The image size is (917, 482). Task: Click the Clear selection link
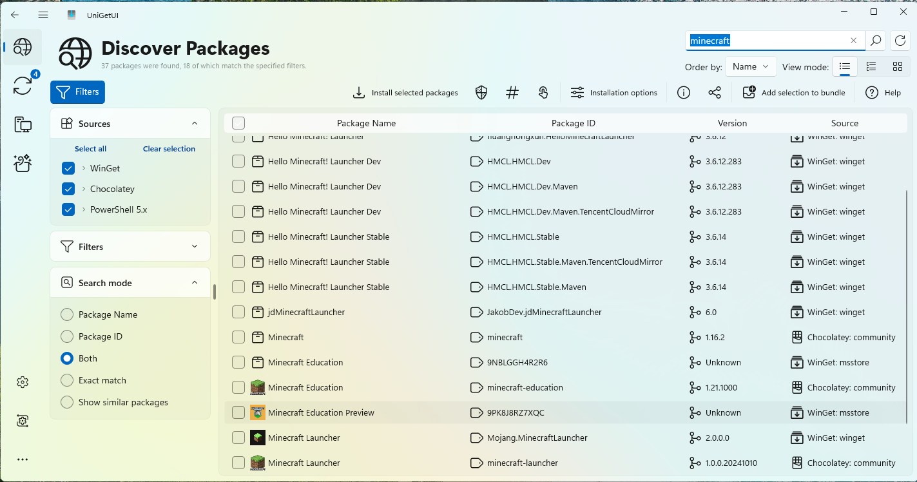point(169,149)
